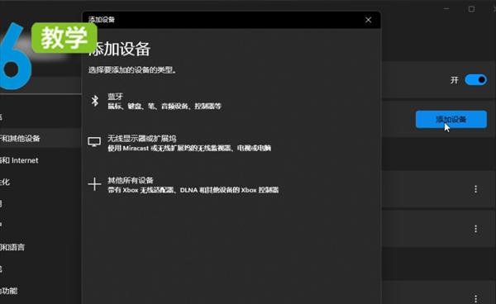Image resolution: width=496 pixels, height=304 pixels.
Task: Choose 其他所有设备 option
Action: [x=184, y=185]
